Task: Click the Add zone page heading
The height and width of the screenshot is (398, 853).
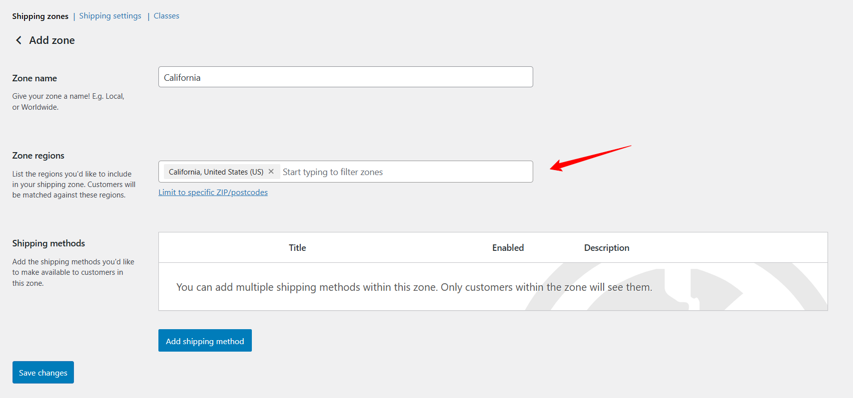Action: pyautogui.click(x=52, y=40)
